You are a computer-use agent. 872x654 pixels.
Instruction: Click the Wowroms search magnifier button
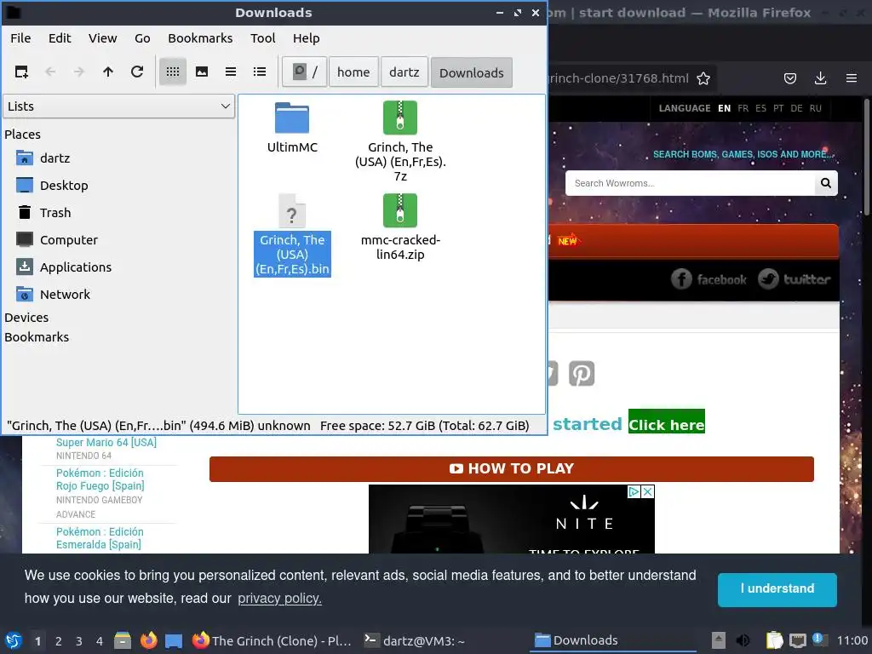click(x=826, y=184)
